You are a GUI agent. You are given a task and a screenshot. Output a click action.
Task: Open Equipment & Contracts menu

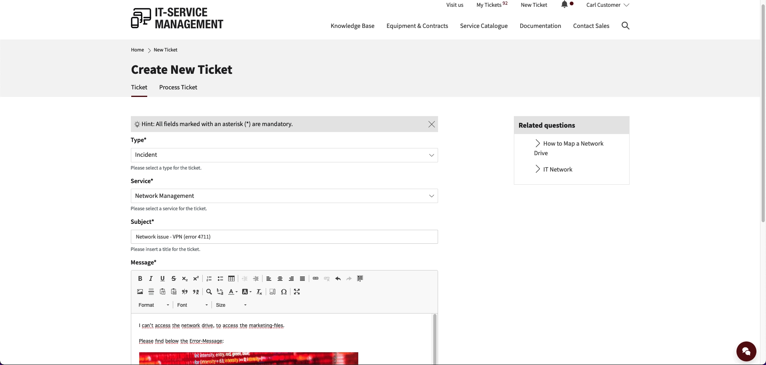[x=417, y=26]
